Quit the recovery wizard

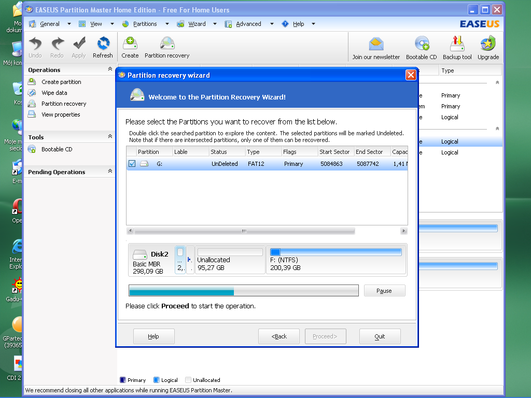(380, 336)
